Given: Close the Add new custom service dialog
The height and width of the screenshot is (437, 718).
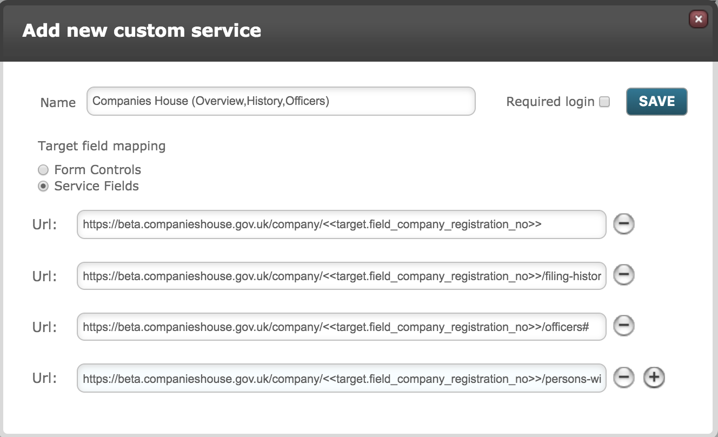Looking at the screenshot, I should (699, 19).
